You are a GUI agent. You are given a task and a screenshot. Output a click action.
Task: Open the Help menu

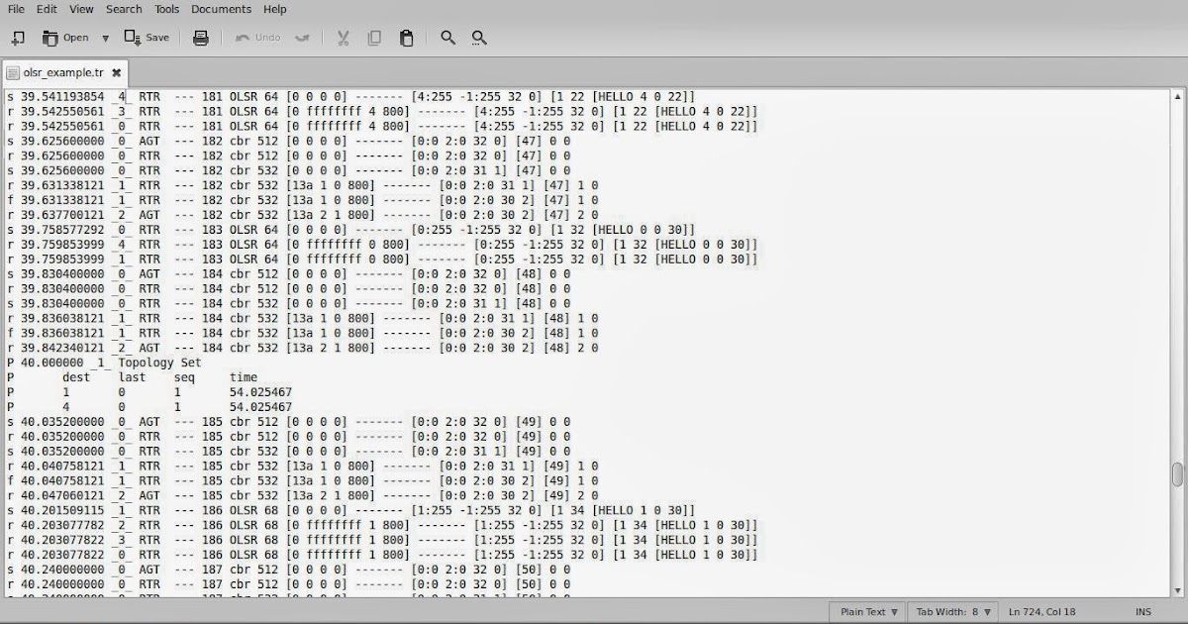(x=275, y=9)
